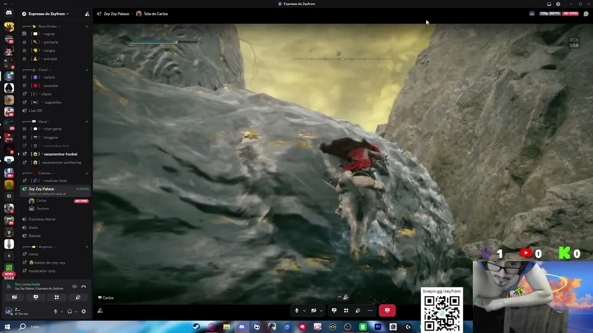593x333 pixels.
Task: Create channel in Cabines category
Action: tap(87, 173)
